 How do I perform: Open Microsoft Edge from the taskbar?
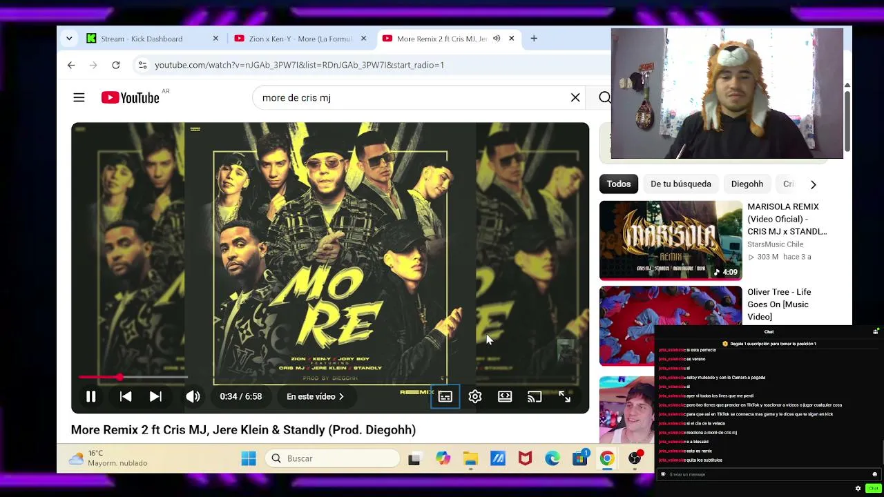[552, 458]
